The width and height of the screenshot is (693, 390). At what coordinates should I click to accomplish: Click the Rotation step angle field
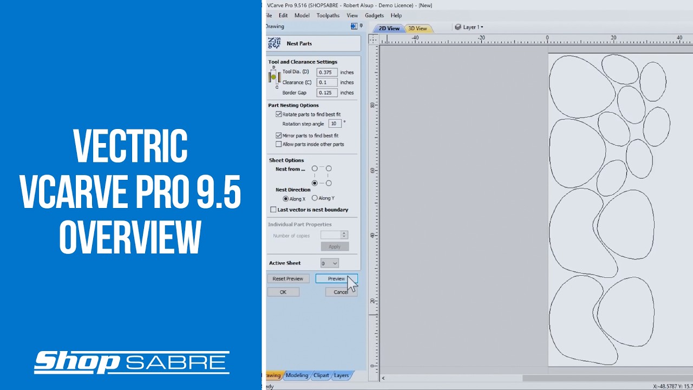(x=335, y=123)
